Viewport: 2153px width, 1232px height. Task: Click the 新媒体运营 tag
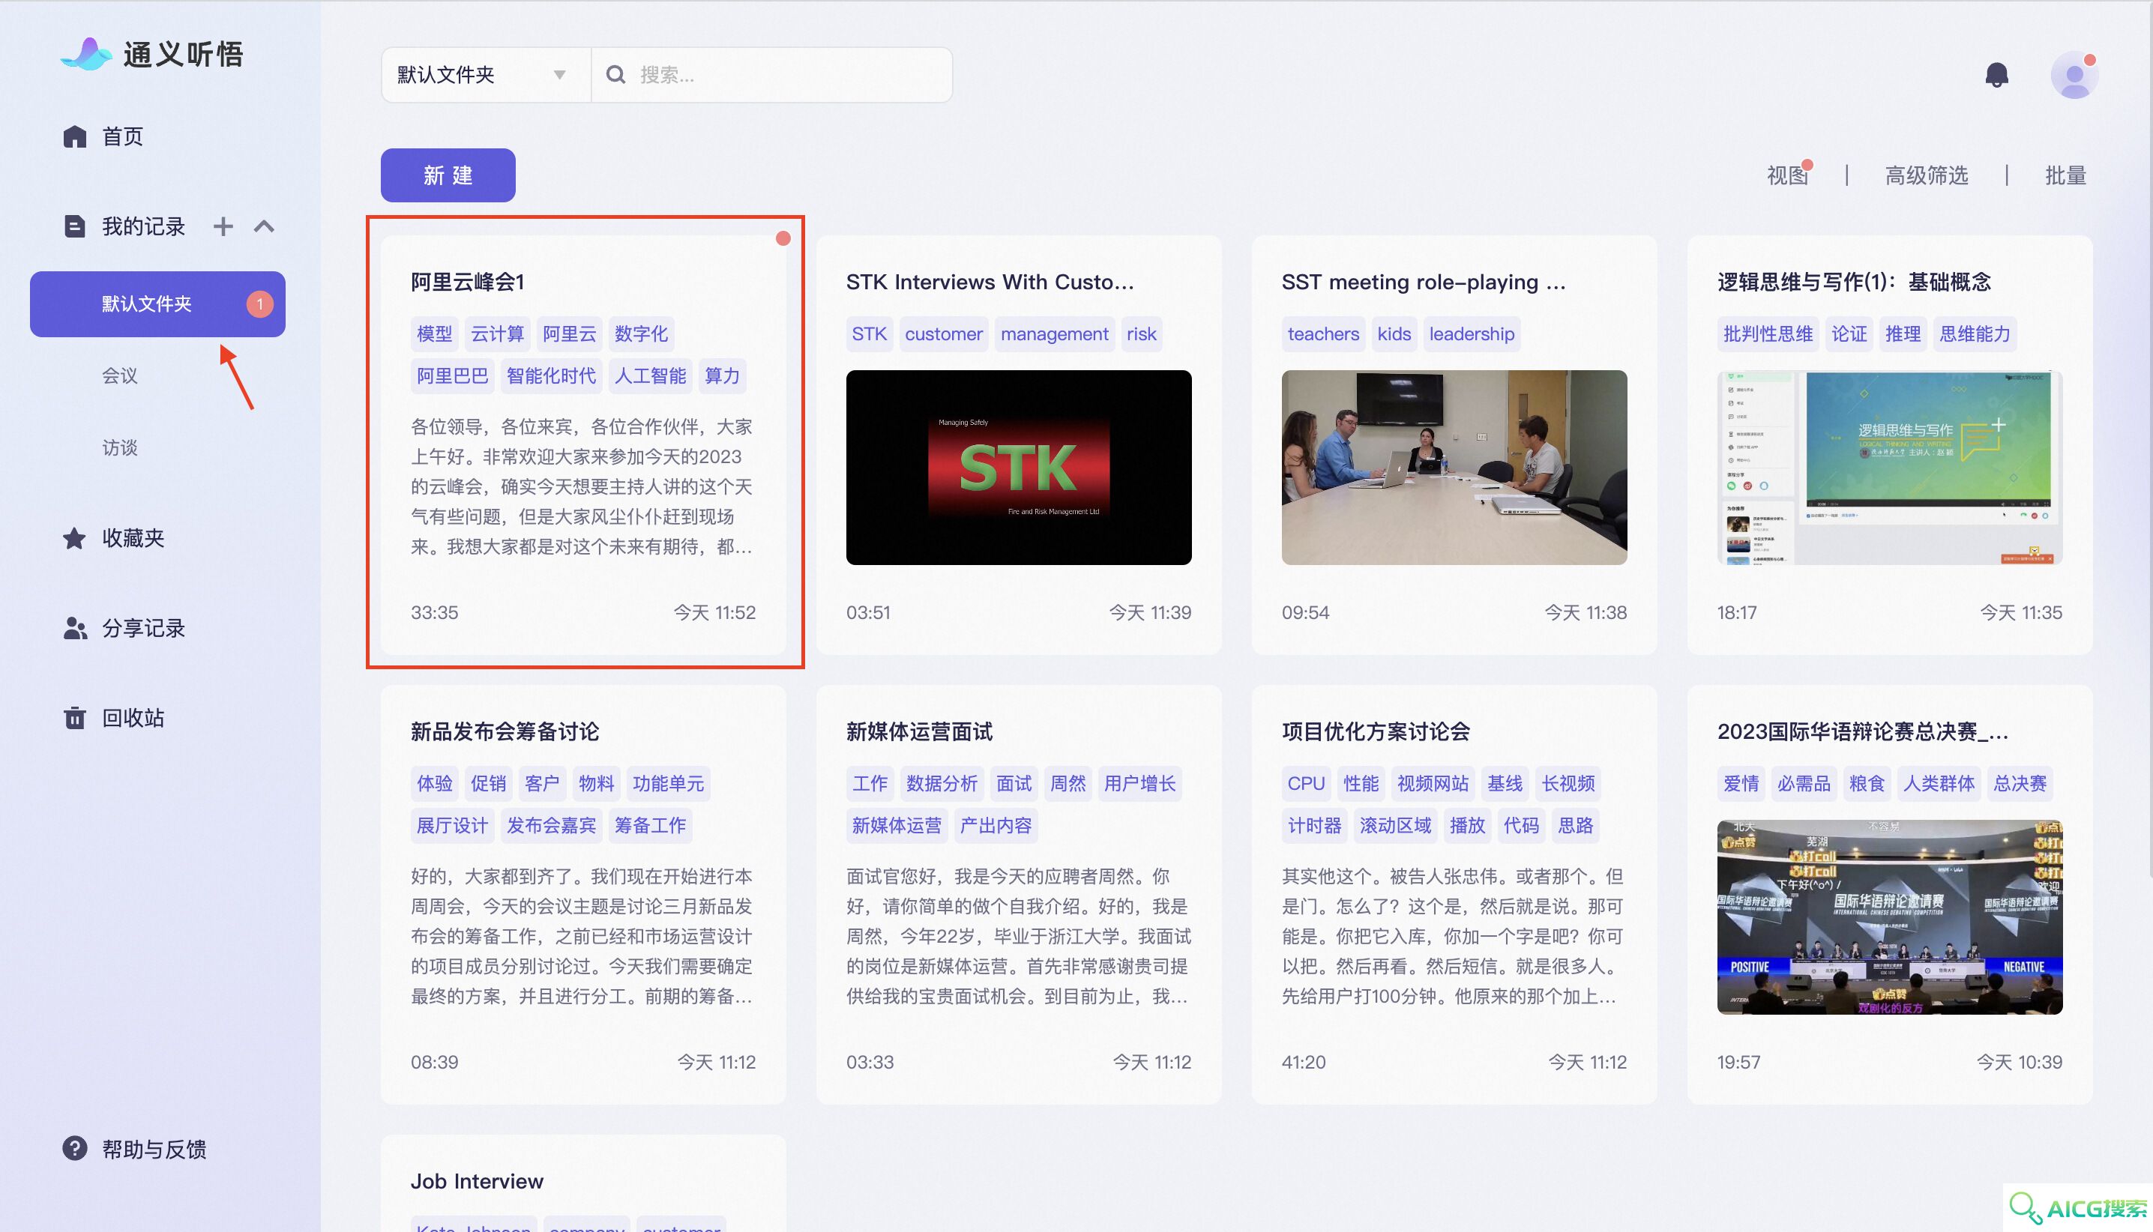coord(897,825)
